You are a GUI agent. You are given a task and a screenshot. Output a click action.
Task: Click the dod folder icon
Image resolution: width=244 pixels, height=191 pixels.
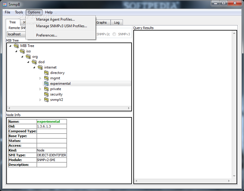tap(34, 62)
